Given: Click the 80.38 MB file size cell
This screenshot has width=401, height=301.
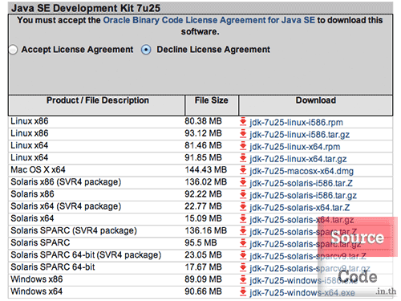Looking at the screenshot, I should coord(203,121).
